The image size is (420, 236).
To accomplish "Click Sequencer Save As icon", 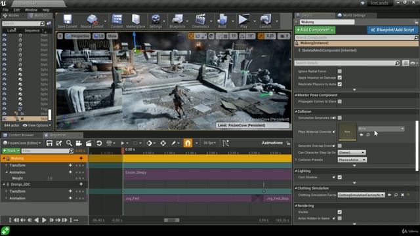I will (x=59, y=143).
